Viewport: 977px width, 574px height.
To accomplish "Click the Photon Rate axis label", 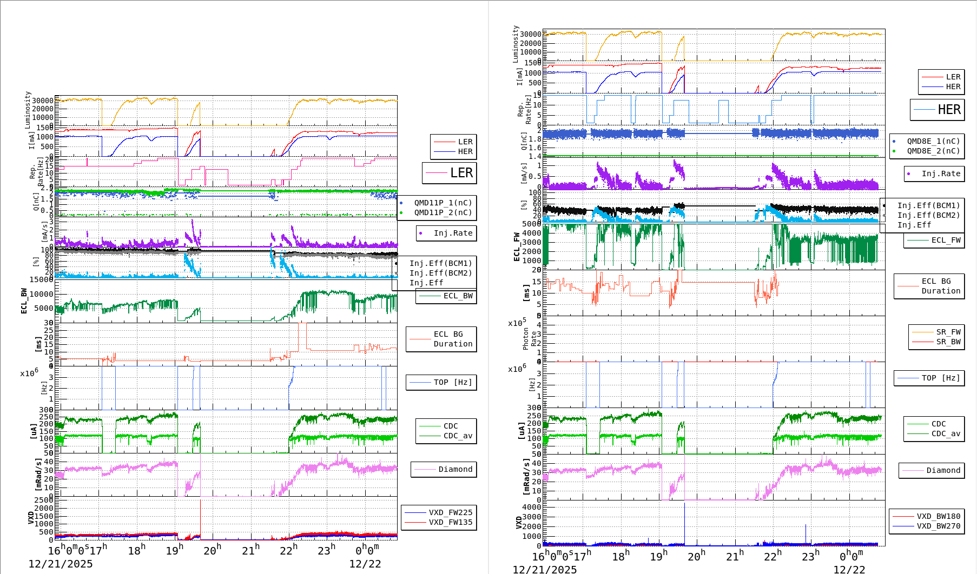I will [530, 340].
